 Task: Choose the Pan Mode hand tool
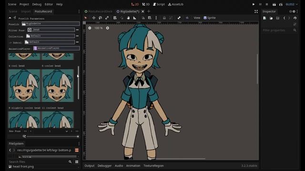click(x=128, y=18)
